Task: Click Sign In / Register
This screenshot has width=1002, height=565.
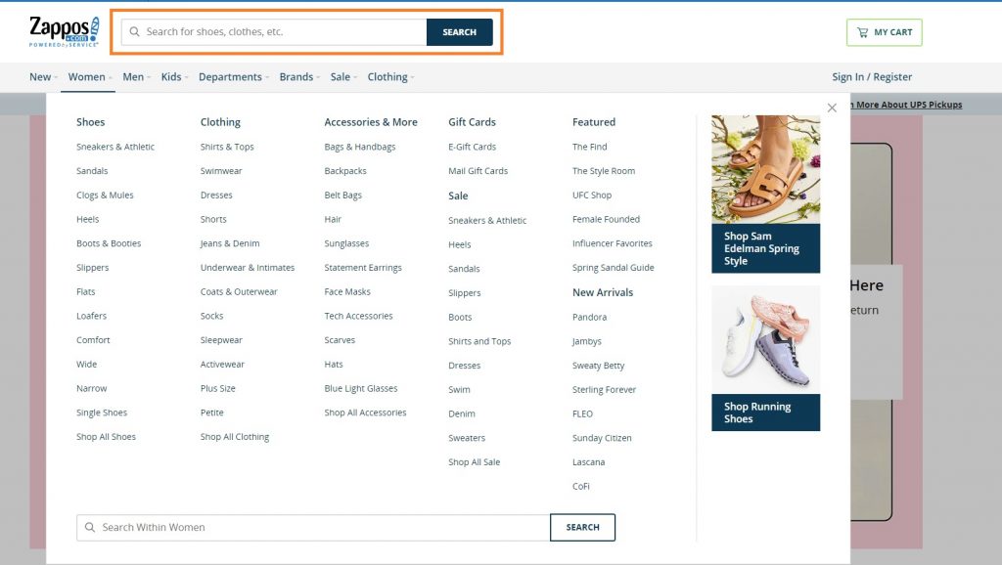Action: coord(872,77)
